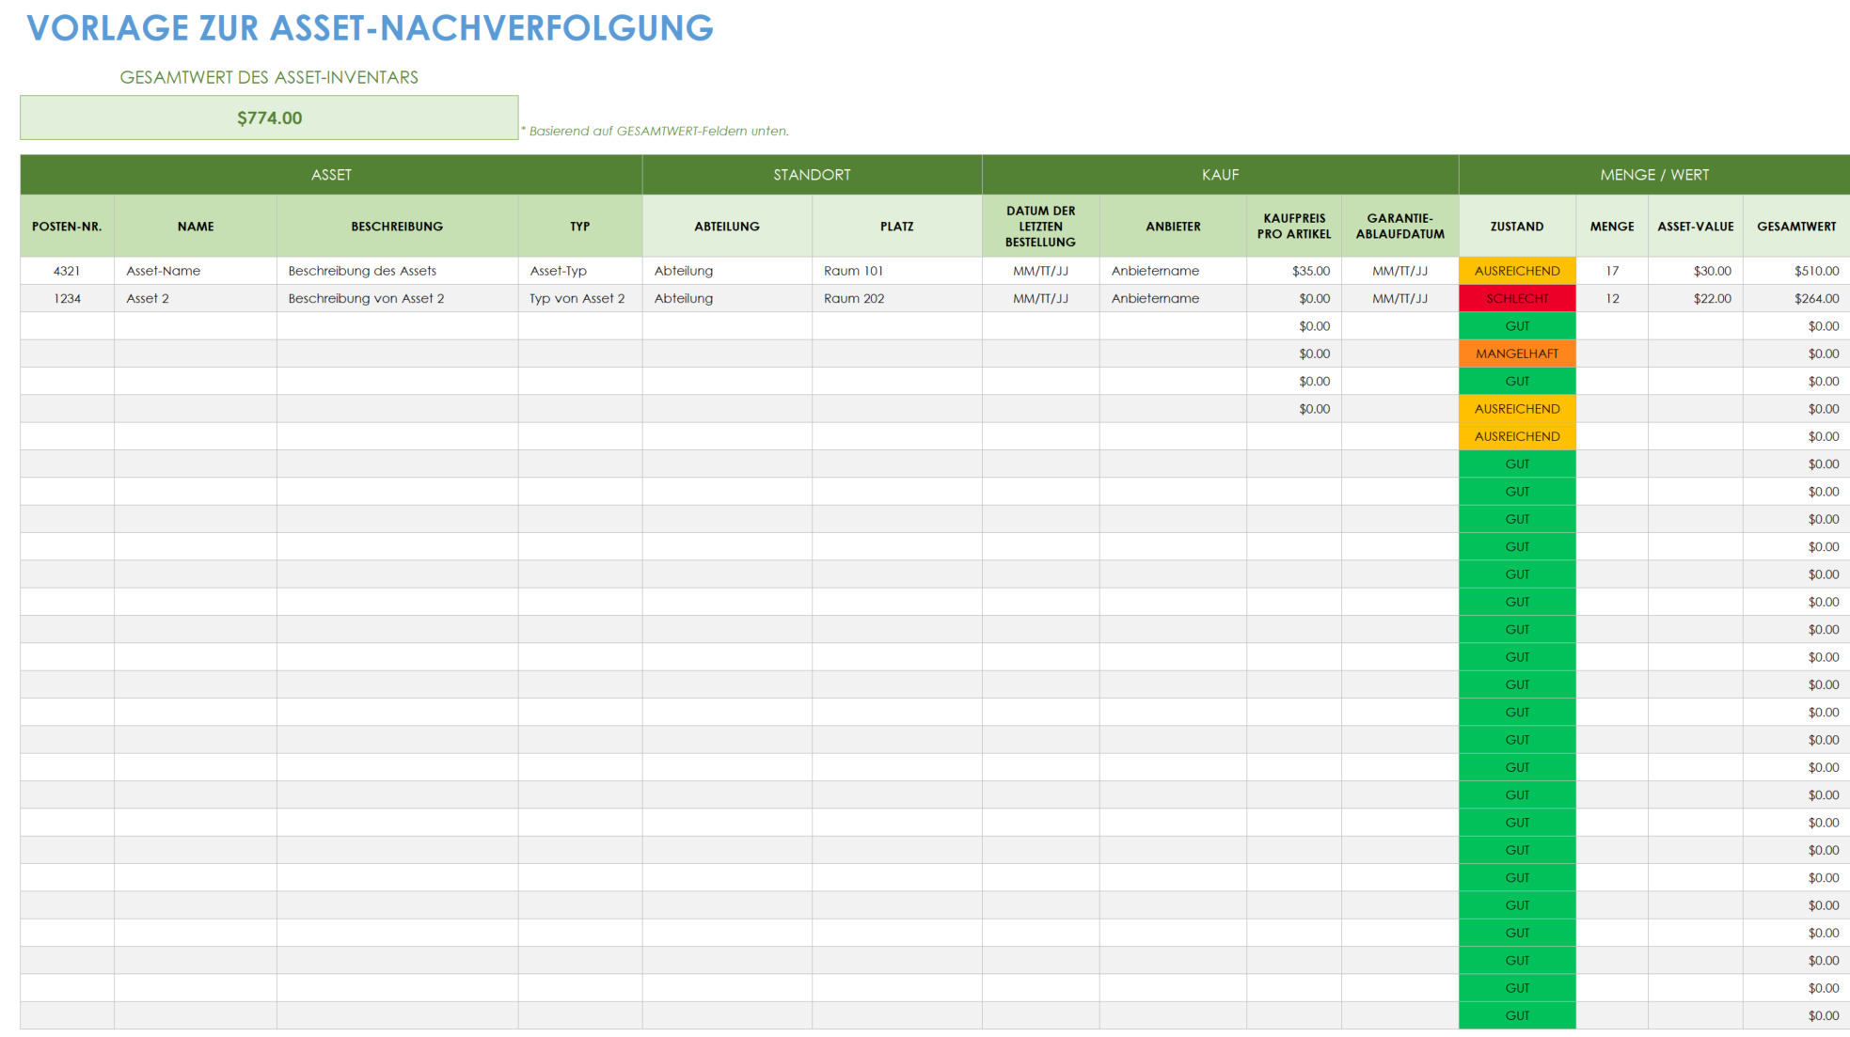1850x1037 pixels.
Task: Select the MENGE / WERT group header
Action: coord(1654,175)
